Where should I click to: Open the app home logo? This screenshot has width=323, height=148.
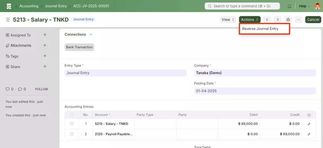[9, 6]
